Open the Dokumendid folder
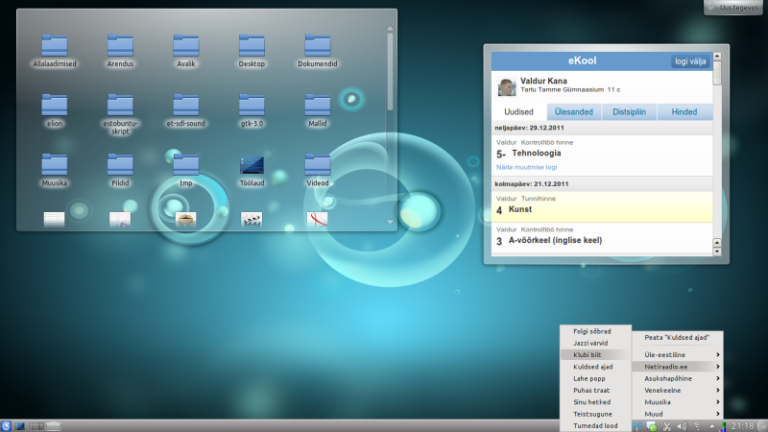This screenshot has height=432, width=768. [318, 50]
